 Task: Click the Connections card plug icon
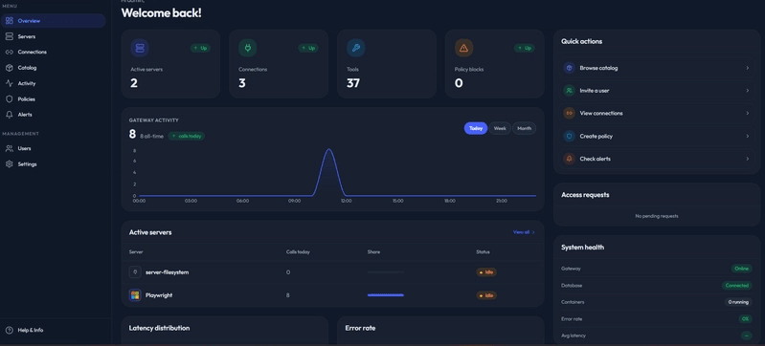[x=248, y=48]
